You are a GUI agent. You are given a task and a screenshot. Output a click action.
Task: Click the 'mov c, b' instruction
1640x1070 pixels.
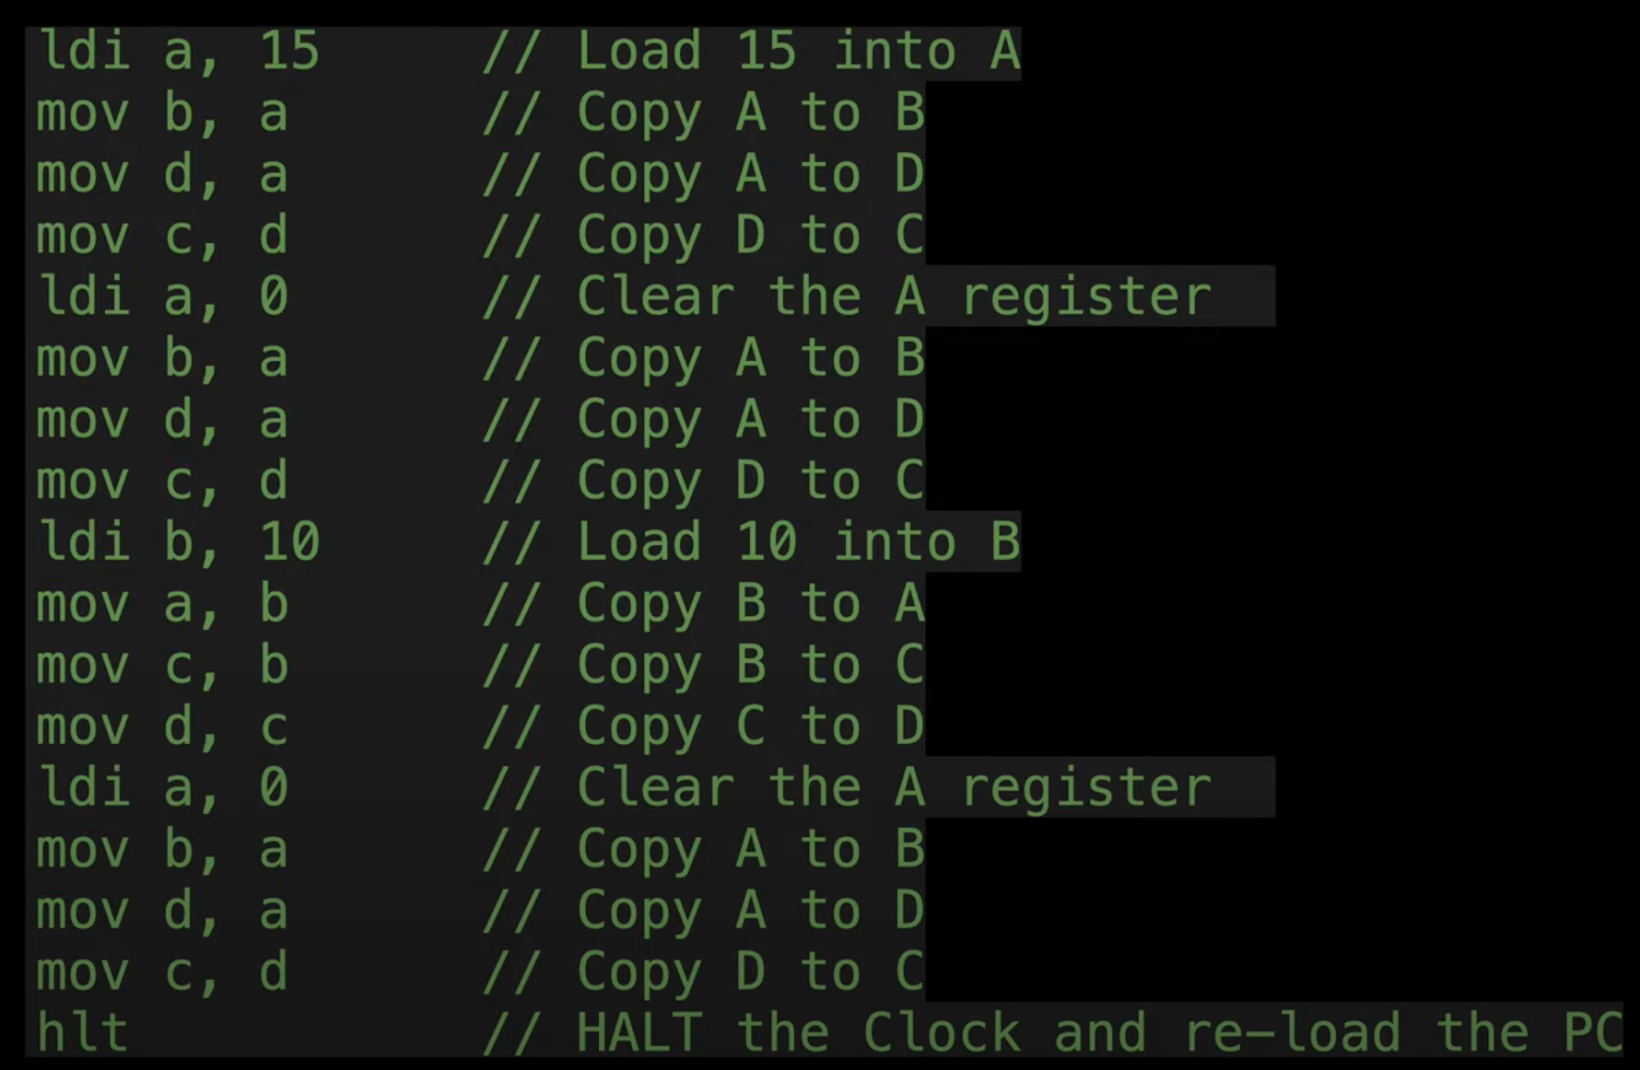pyautogui.click(x=162, y=665)
